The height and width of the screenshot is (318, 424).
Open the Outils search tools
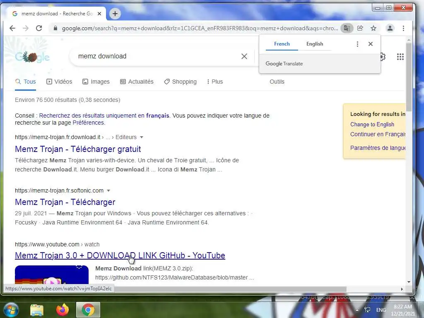[277, 82]
